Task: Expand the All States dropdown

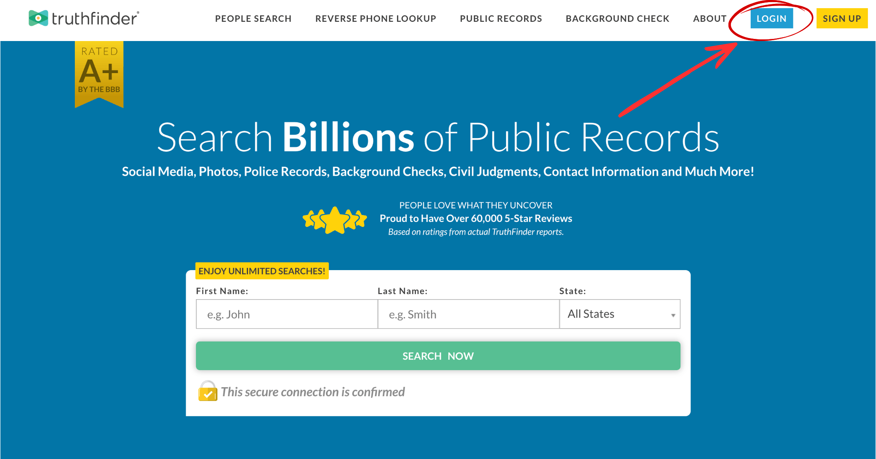Action: point(620,314)
